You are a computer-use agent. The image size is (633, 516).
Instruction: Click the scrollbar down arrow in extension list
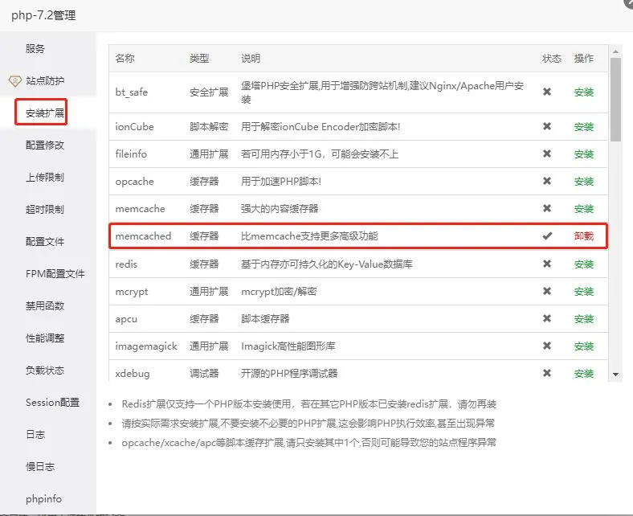615,375
